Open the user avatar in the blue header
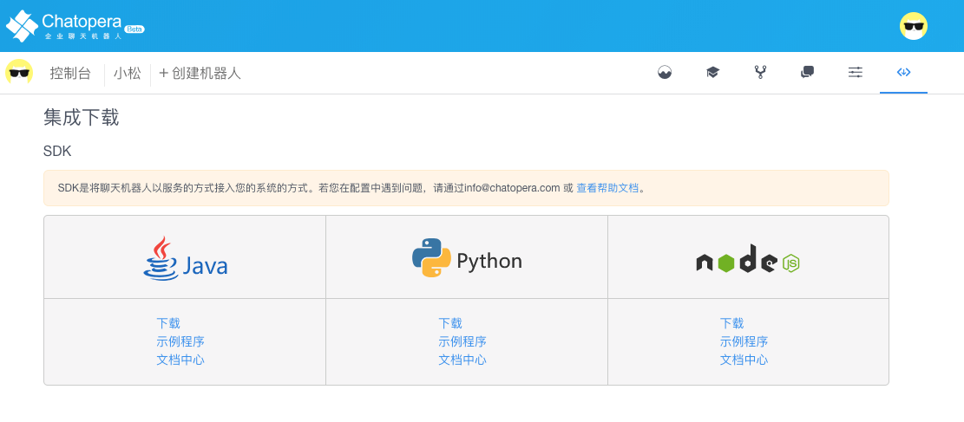This screenshot has width=964, height=422. coord(913,26)
